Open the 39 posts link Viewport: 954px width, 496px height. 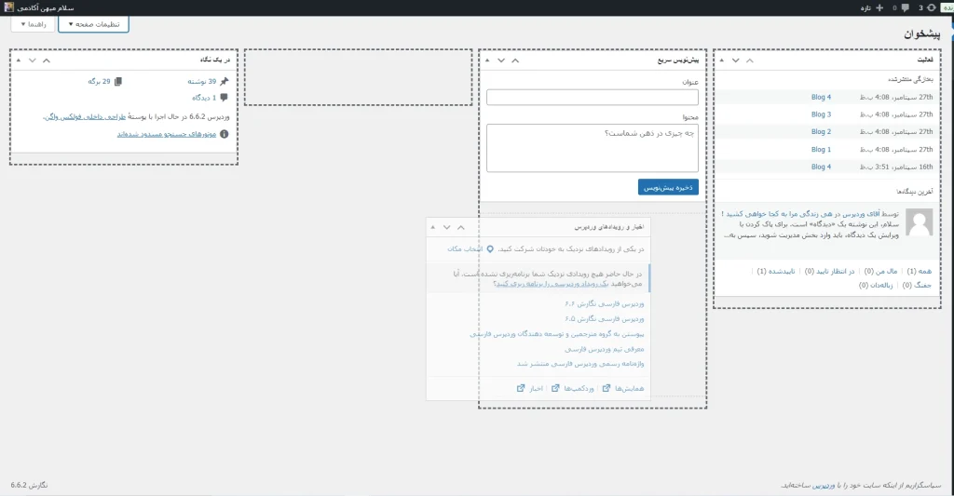tap(199, 82)
